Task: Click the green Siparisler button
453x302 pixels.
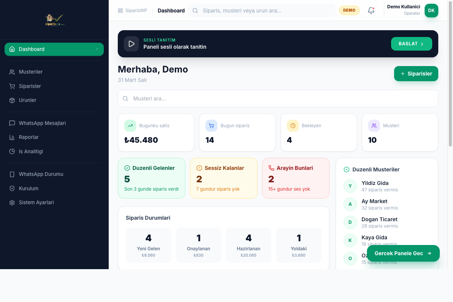Action: tap(416, 74)
